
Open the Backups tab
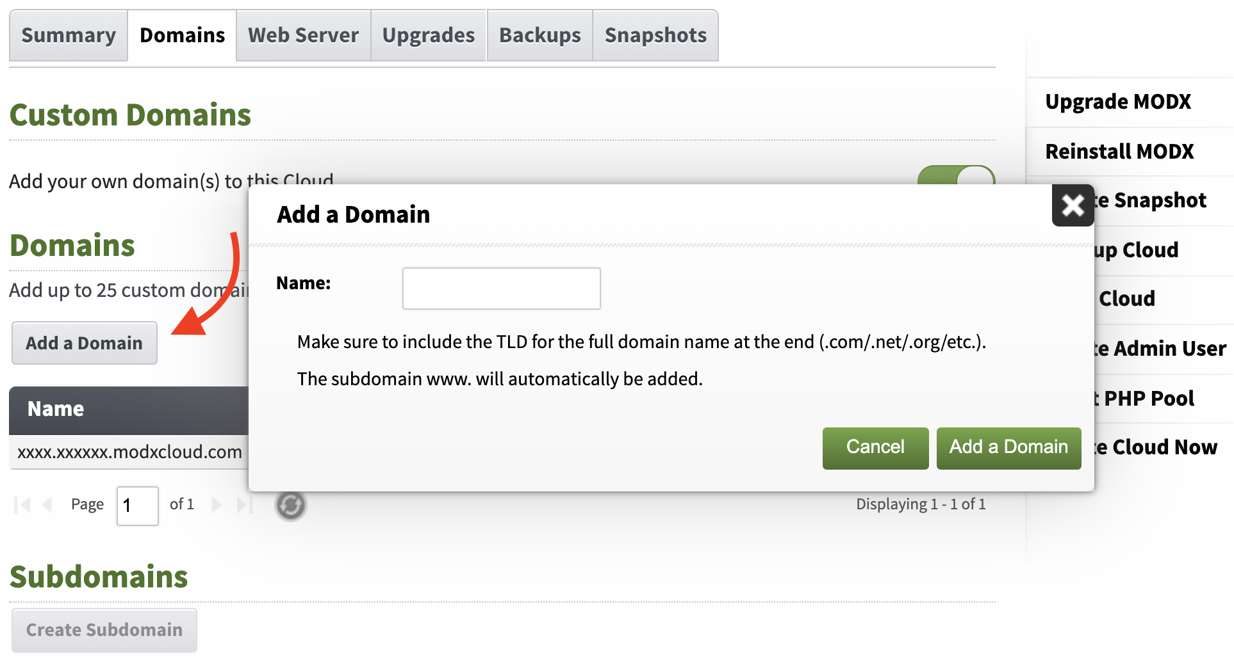coord(539,35)
